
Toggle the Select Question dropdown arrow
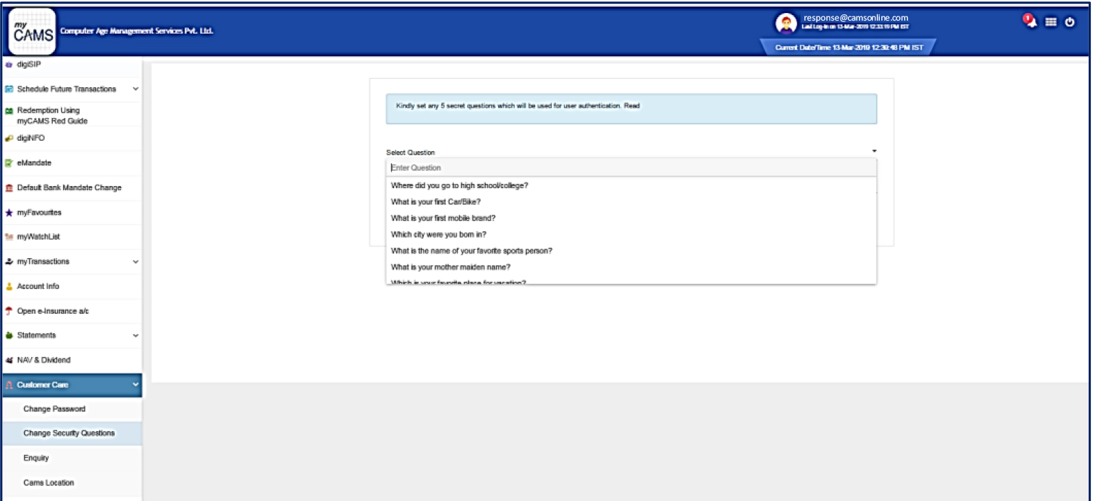(x=874, y=151)
